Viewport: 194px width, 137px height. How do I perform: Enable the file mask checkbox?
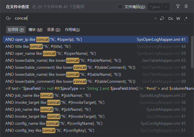click(120, 7)
